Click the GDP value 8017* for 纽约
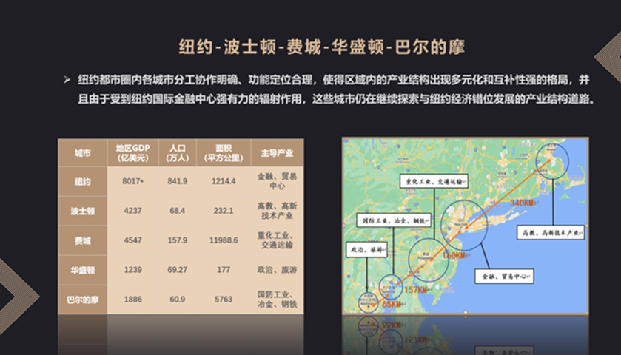 click(x=132, y=181)
